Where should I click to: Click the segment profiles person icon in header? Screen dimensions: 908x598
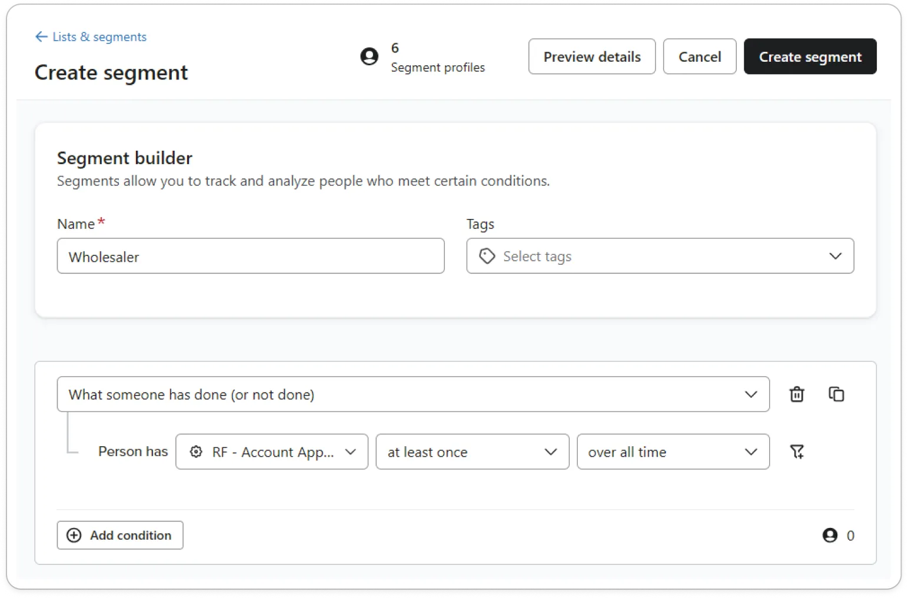[369, 57]
